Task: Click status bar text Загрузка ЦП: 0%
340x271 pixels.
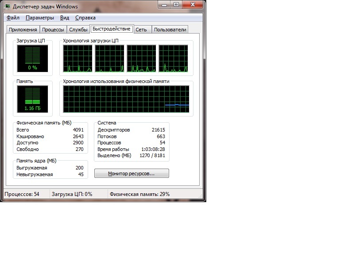Action: pos(72,194)
